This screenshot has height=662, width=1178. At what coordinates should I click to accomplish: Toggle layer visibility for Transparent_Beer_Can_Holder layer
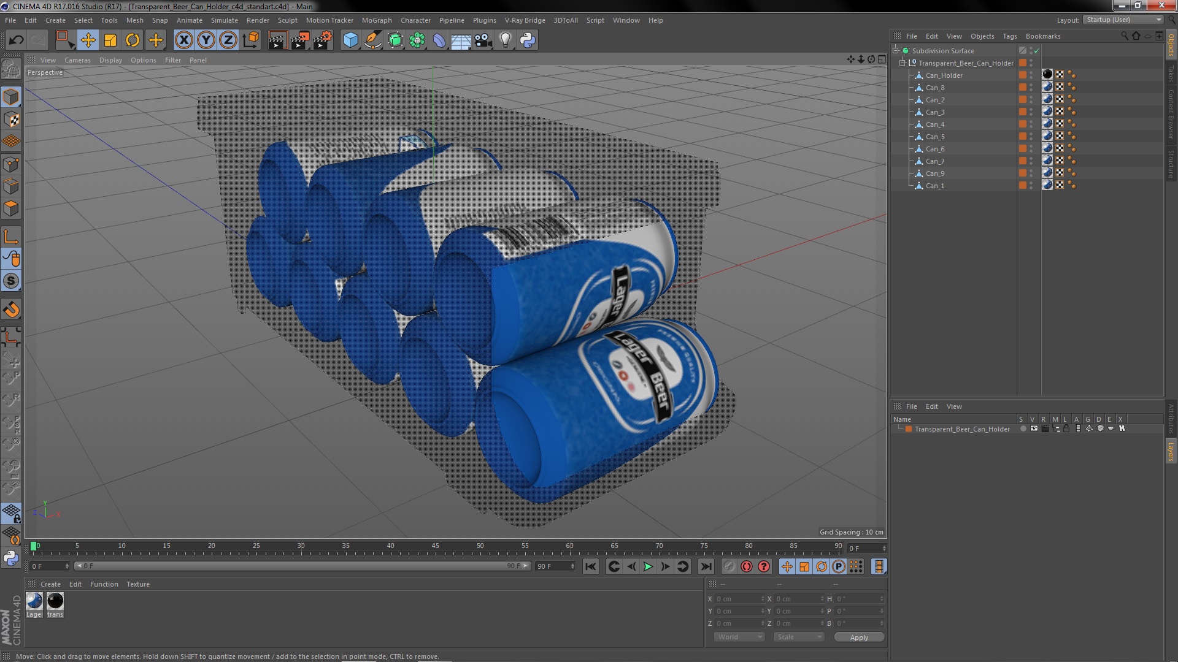point(1034,428)
